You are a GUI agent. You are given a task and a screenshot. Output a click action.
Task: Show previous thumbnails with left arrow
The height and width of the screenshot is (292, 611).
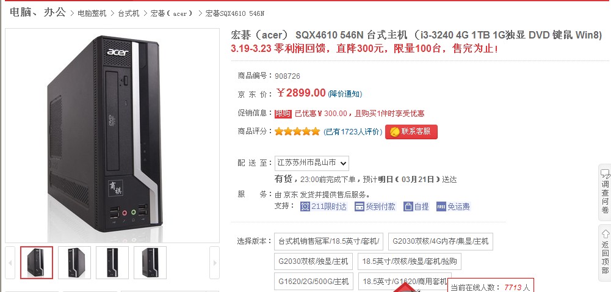(x=10, y=262)
